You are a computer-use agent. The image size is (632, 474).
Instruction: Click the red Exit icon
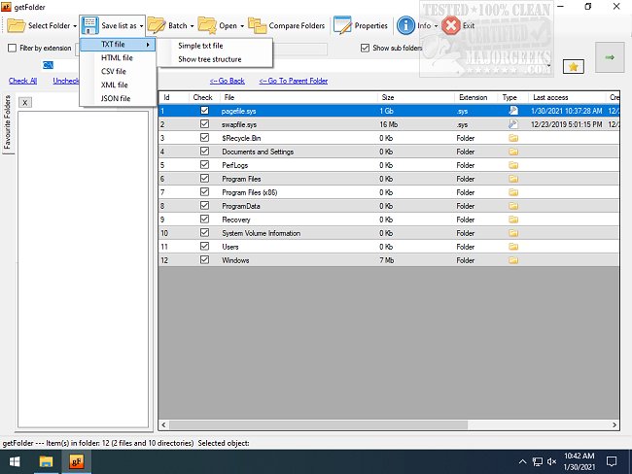pos(451,25)
